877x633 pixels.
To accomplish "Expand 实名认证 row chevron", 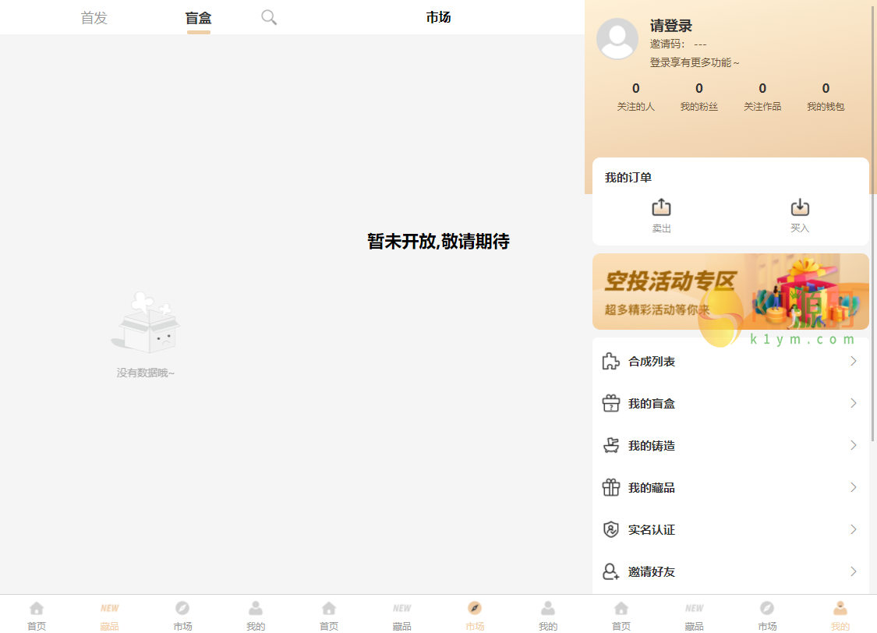I will (x=853, y=529).
